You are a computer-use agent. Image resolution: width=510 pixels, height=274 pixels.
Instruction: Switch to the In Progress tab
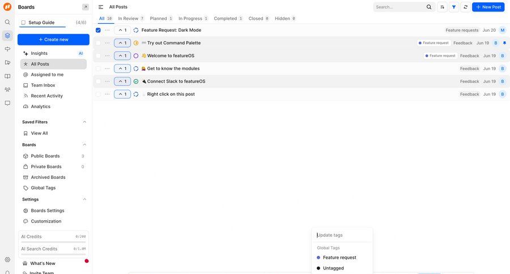click(193, 19)
